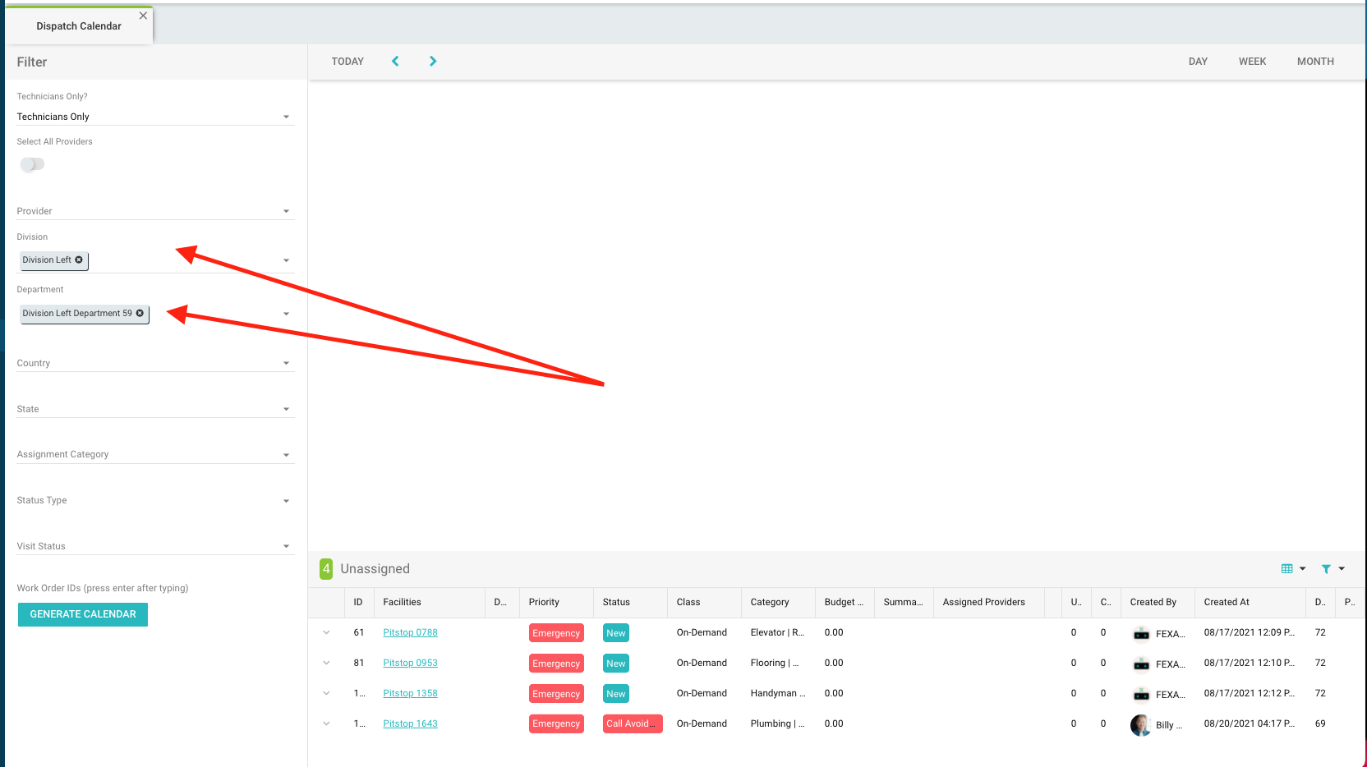Switch to WEEK view

click(x=1252, y=62)
